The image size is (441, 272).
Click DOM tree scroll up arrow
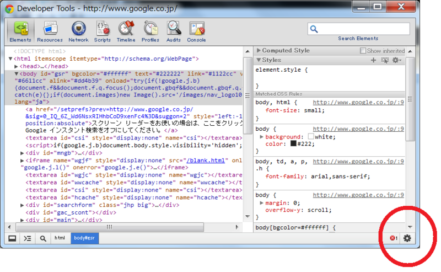(x=248, y=51)
